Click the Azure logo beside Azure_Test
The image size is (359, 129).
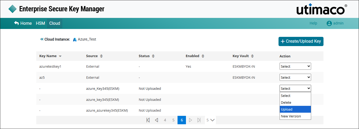[75, 39]
